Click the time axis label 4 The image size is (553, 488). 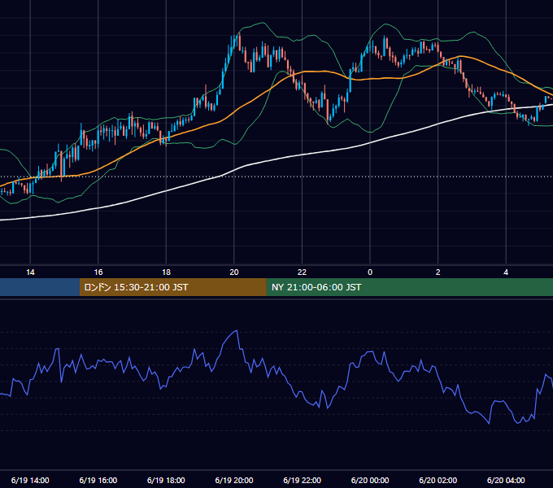coord(506,272)
